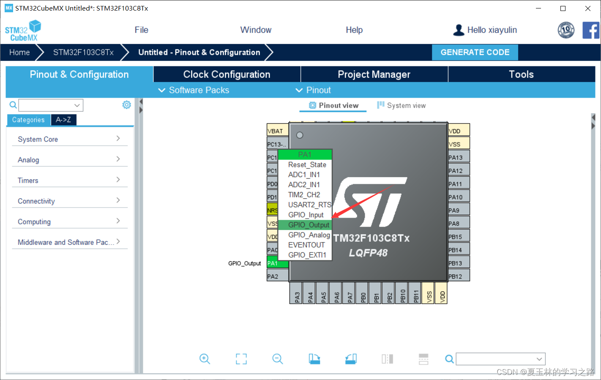Click the vertical split view icon
This screenshot has height=380, width=601.
coord(387,359)
